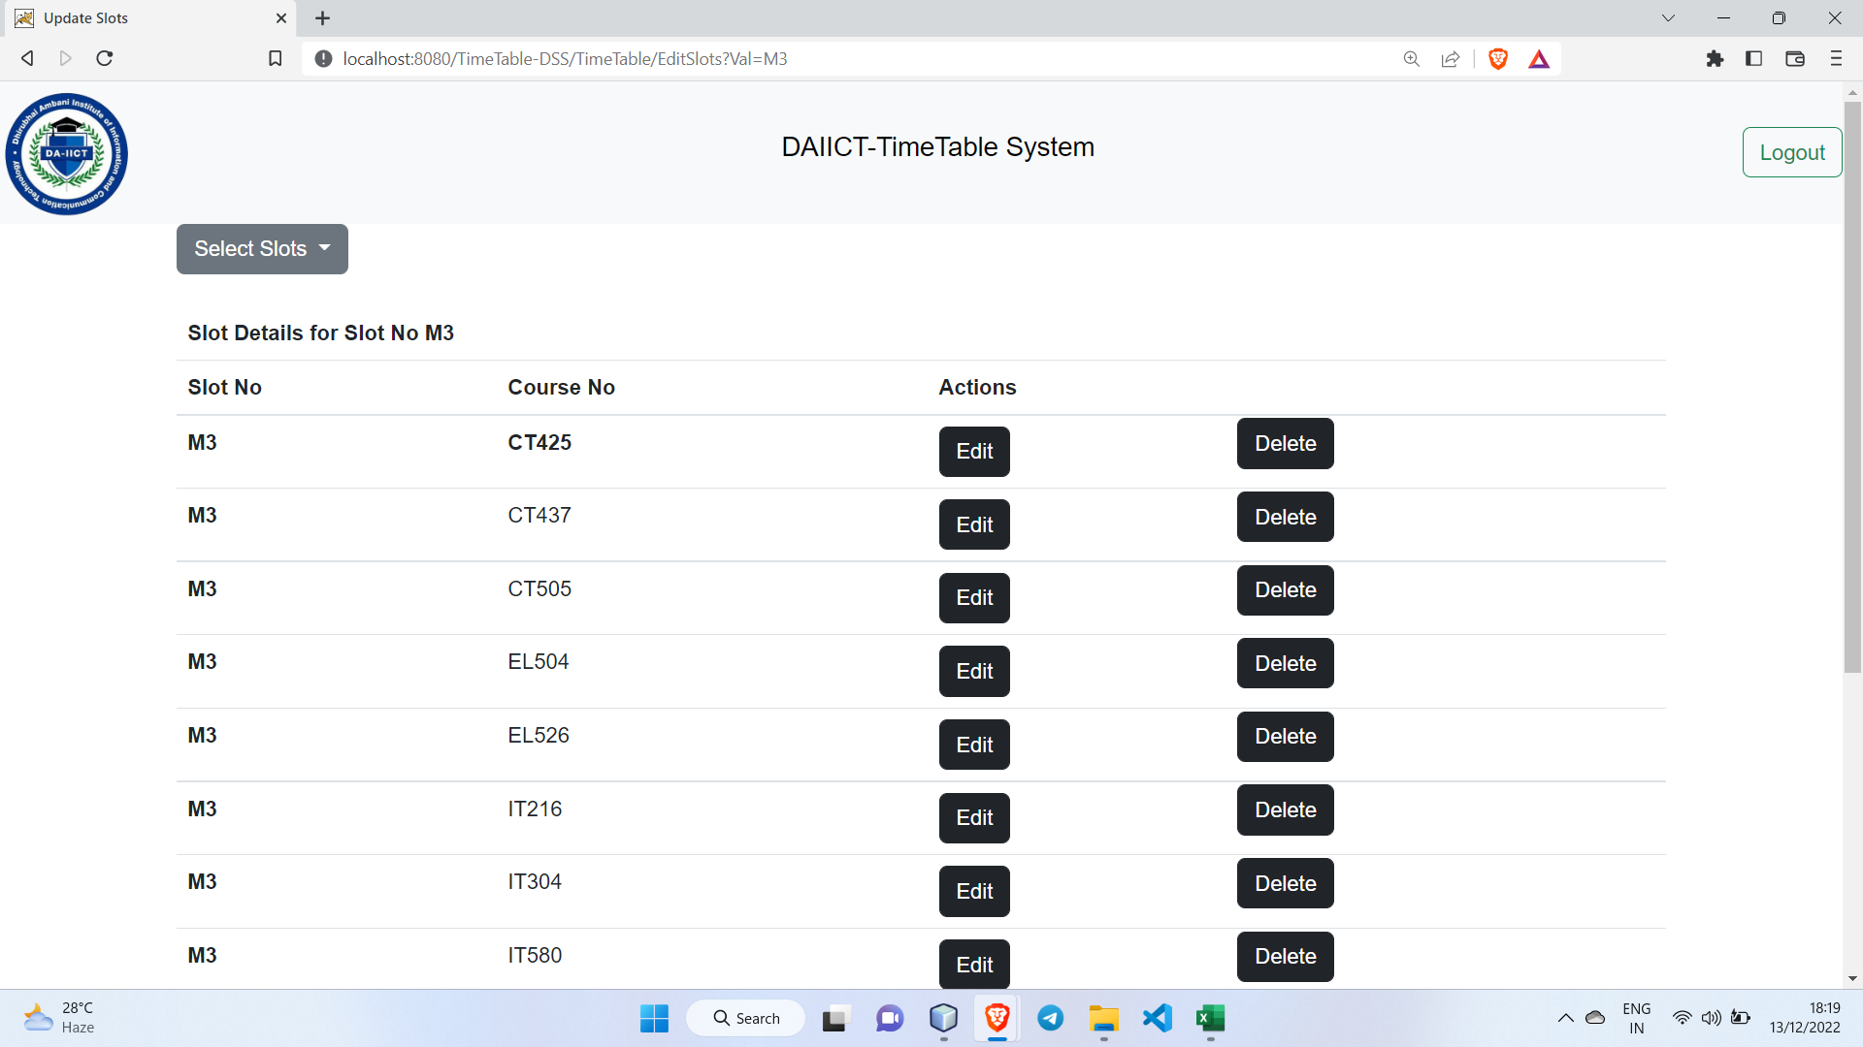The width and height of the screenshot is (1863, 1047).
Task: Delete the CT437 course row
Action: point(1285,517)
